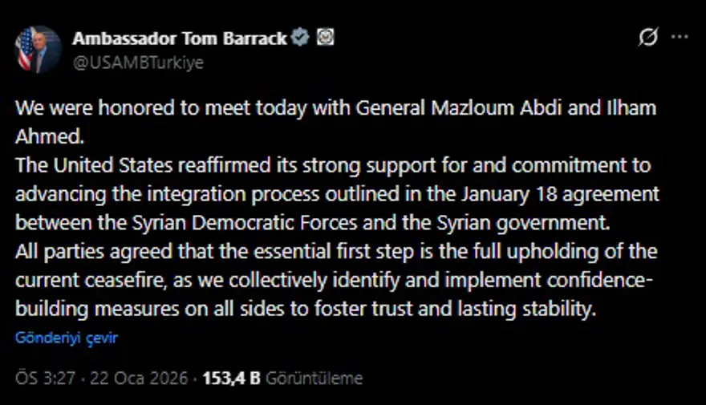Visit the @USAMBTurkiye handle
Screen dimensions: 706x405
(138, 63)
